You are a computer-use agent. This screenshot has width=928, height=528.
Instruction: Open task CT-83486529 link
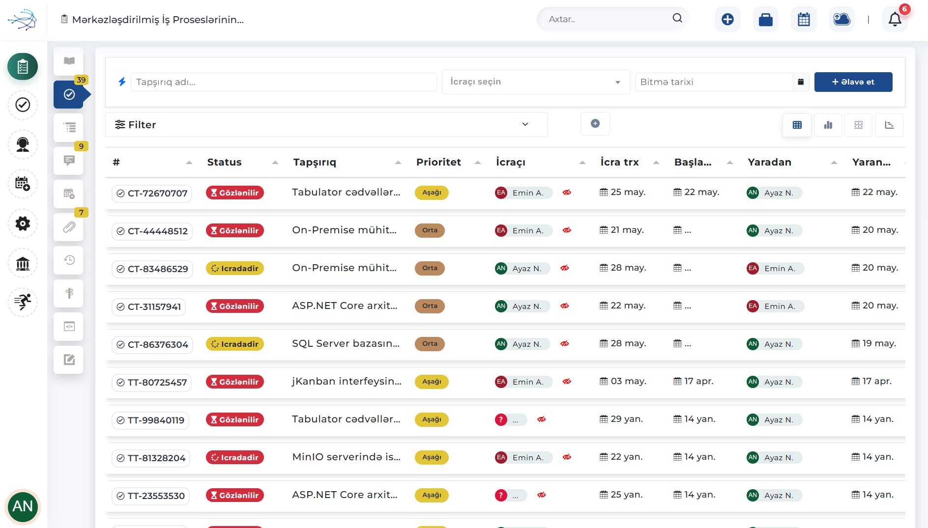pyautogui.click(x=158, y=269)
